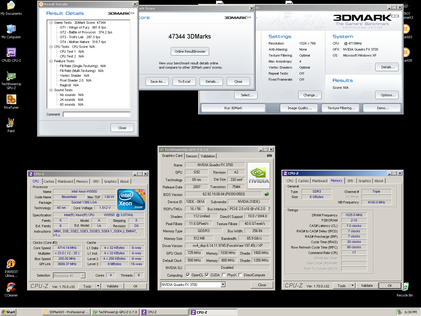Open SPD tab in right CPU-Z window
Viewport: 421px width, 316px height.
pyautogui.click(x=350, y=181)
